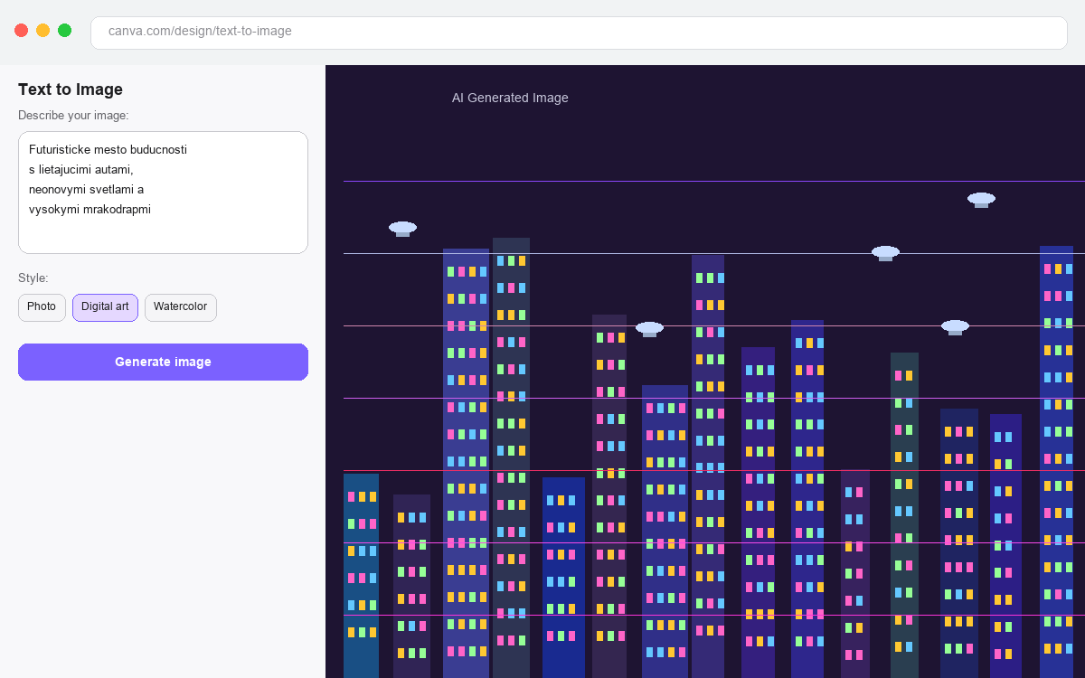This screenshot has width=1085, height=678.
Task: Click the green maximize window button
Action: coord(64,31)
